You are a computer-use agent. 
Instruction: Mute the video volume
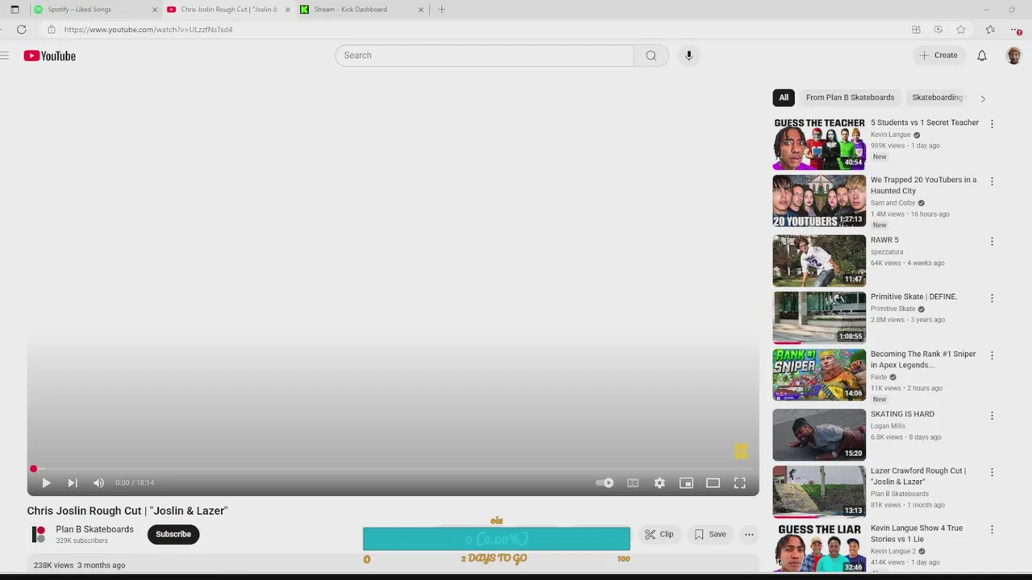pyautogui.click(x=98, y=483)
